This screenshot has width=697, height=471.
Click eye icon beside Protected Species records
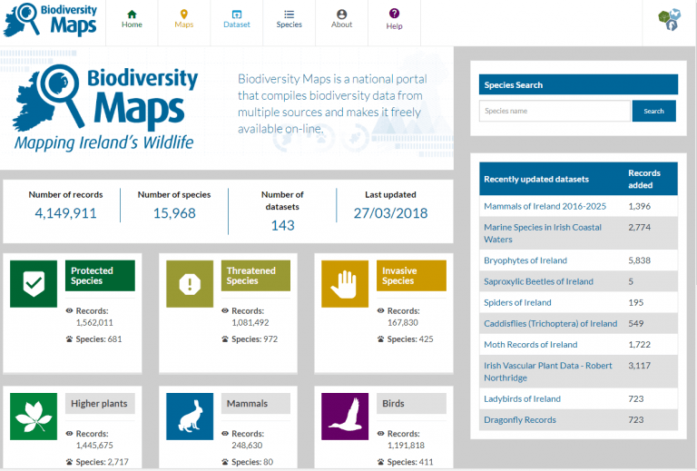[x=69, y=310]
